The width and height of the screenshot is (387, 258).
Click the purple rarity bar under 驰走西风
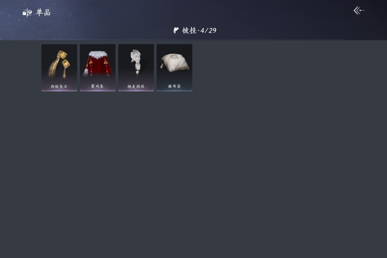(136, 90)
